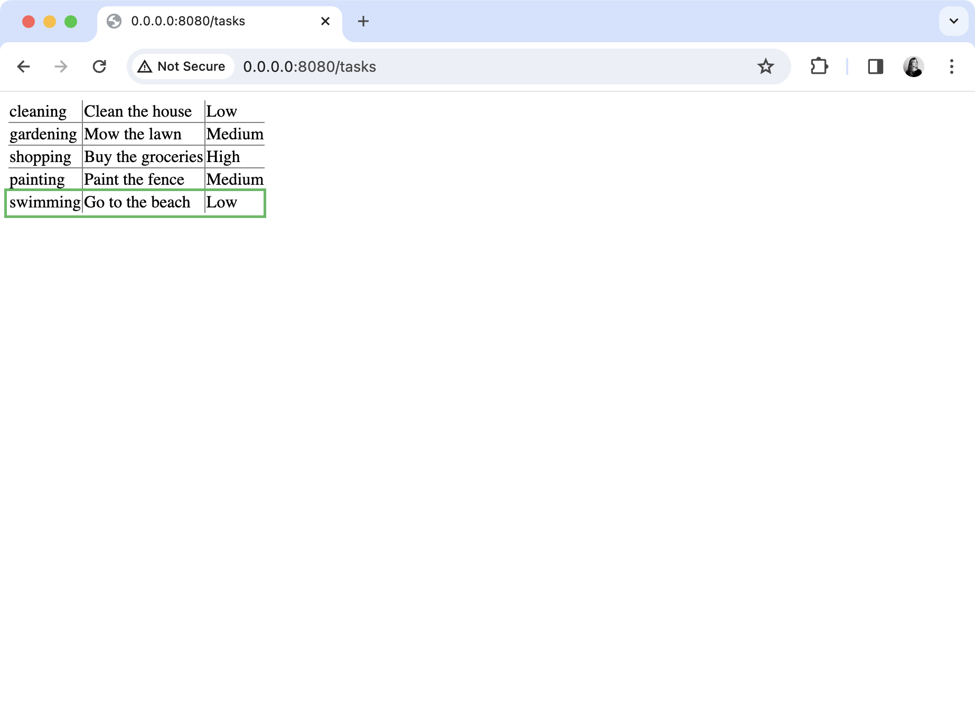Click the user profile avatar

point(913,67)
